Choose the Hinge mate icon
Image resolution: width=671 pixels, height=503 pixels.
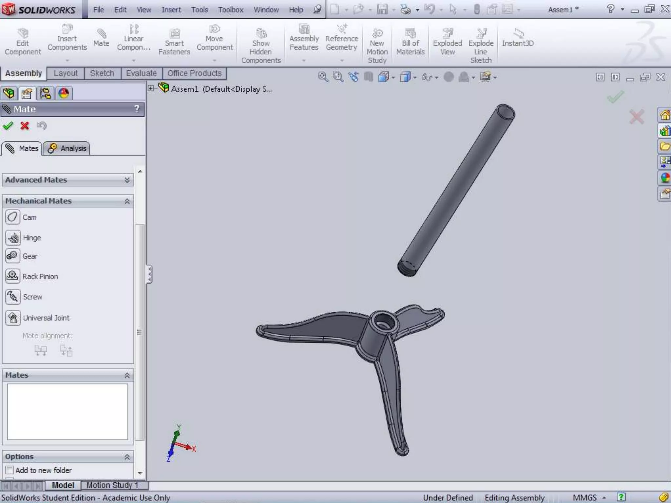[x=13, y=238]
